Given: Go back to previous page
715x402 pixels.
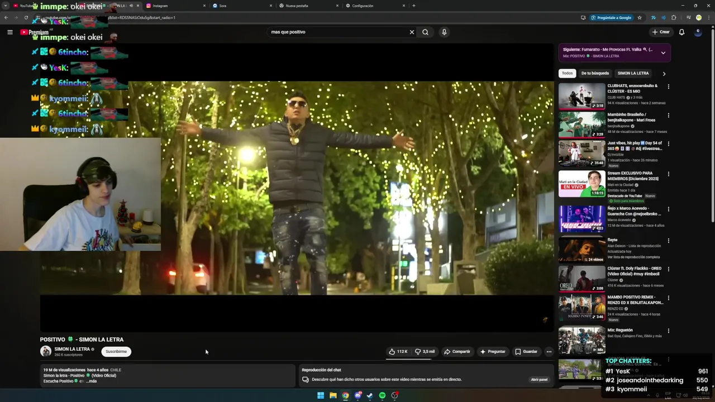Looking at the screenshot, I should [6, 17].
